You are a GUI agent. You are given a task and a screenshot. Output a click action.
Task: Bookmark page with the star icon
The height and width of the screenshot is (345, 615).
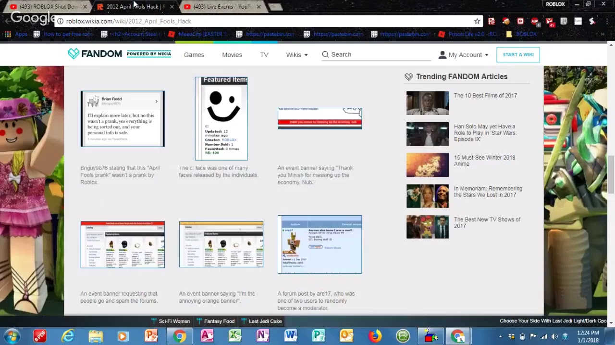(477, 21)
